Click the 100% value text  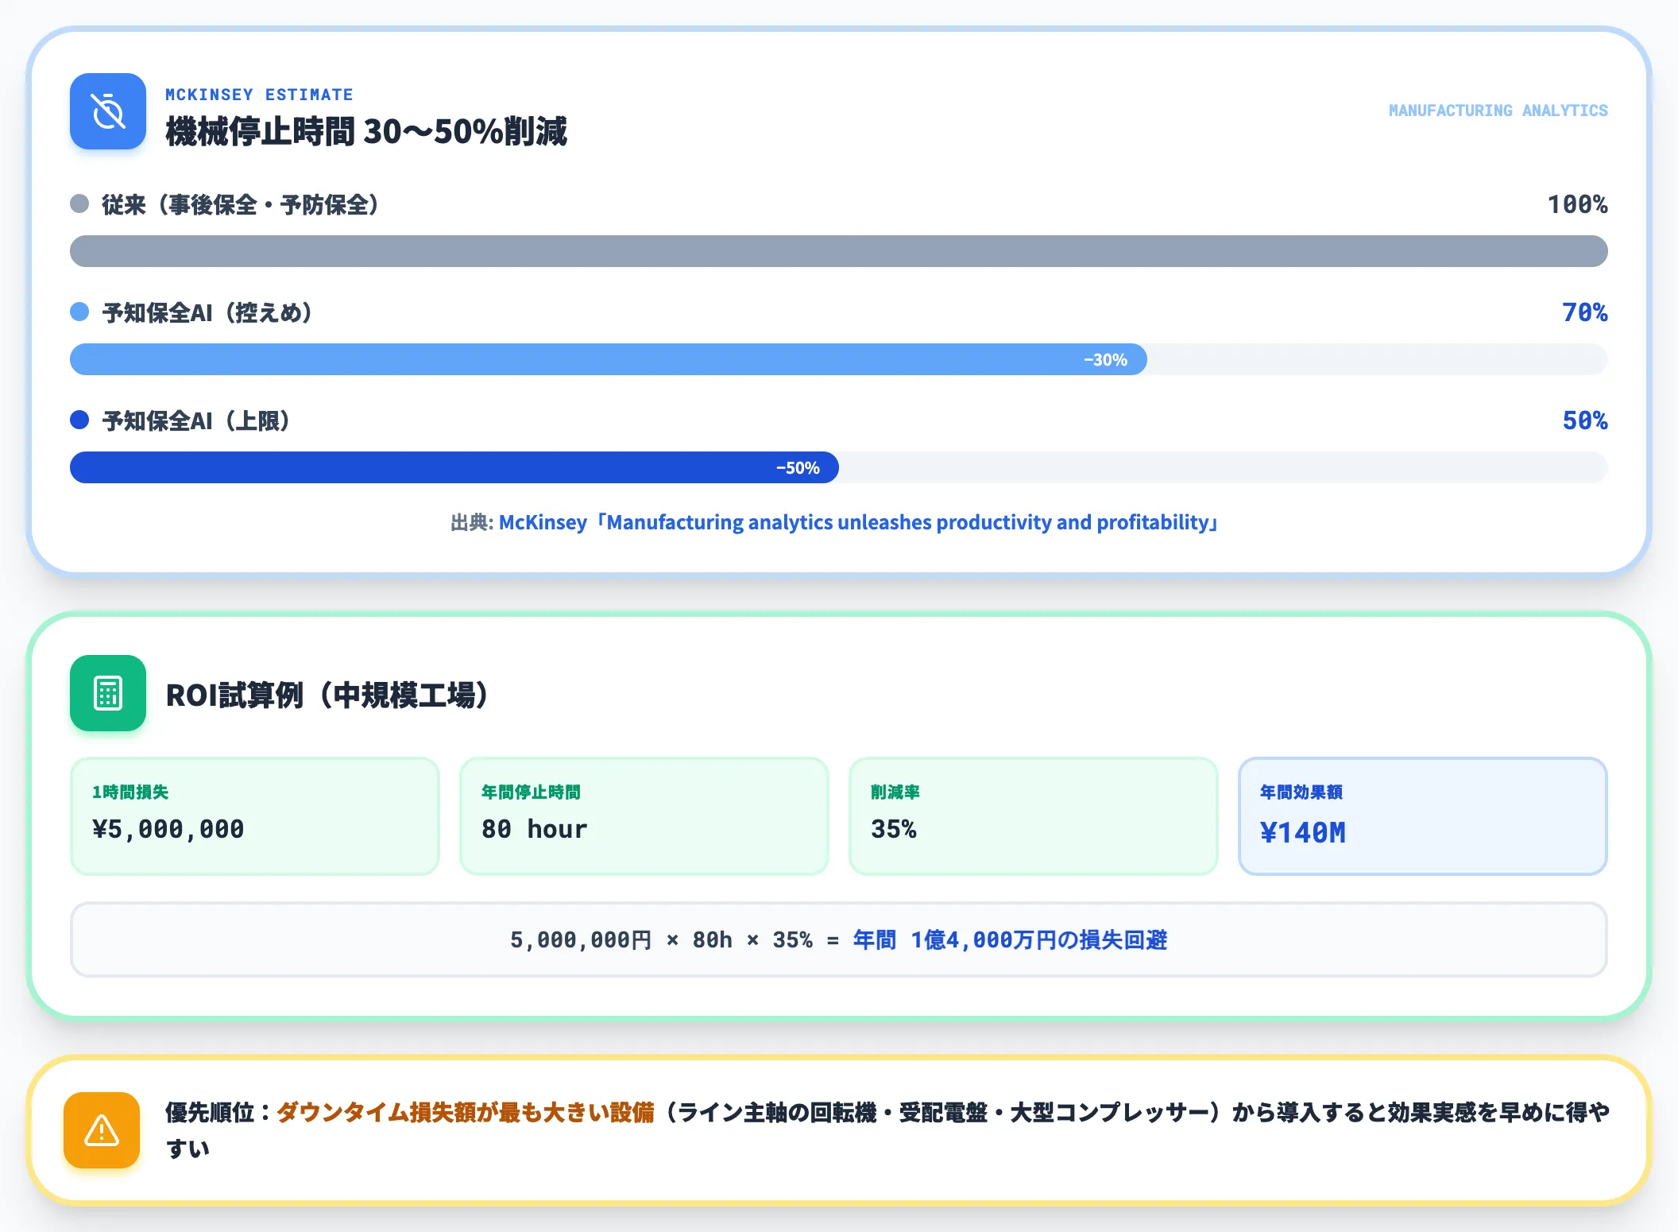[x=1577, y=204]
